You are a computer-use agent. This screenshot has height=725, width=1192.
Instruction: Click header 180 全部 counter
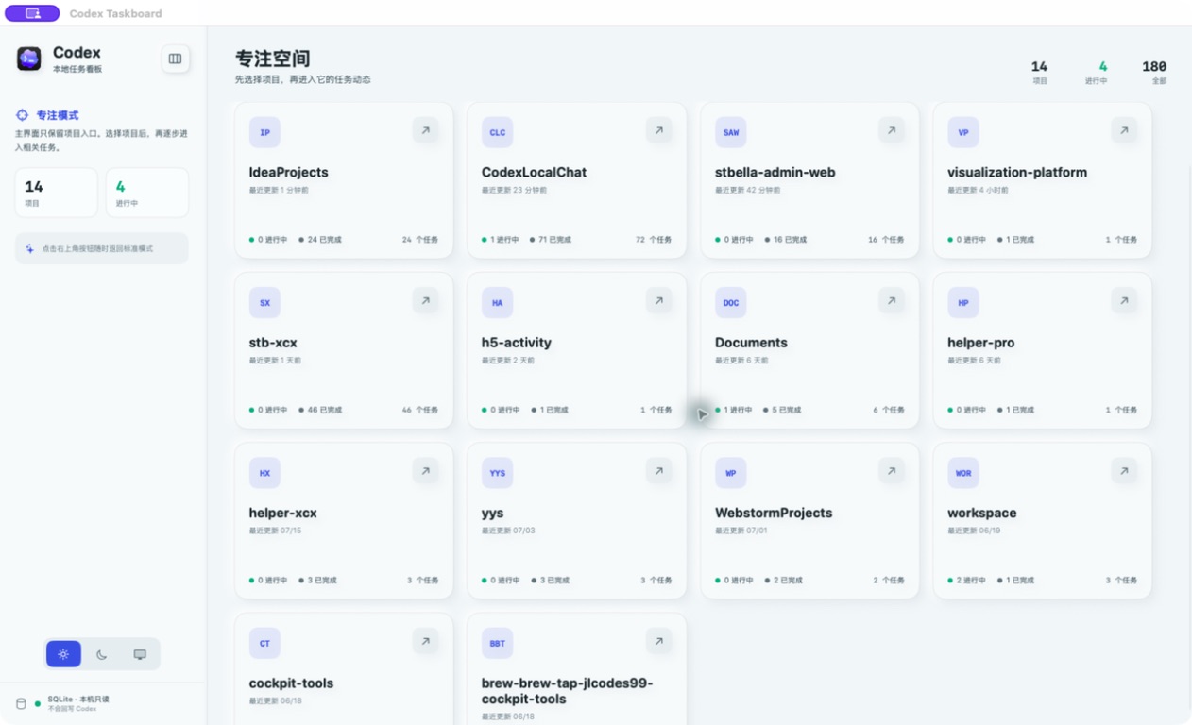tap(1154, 72)
